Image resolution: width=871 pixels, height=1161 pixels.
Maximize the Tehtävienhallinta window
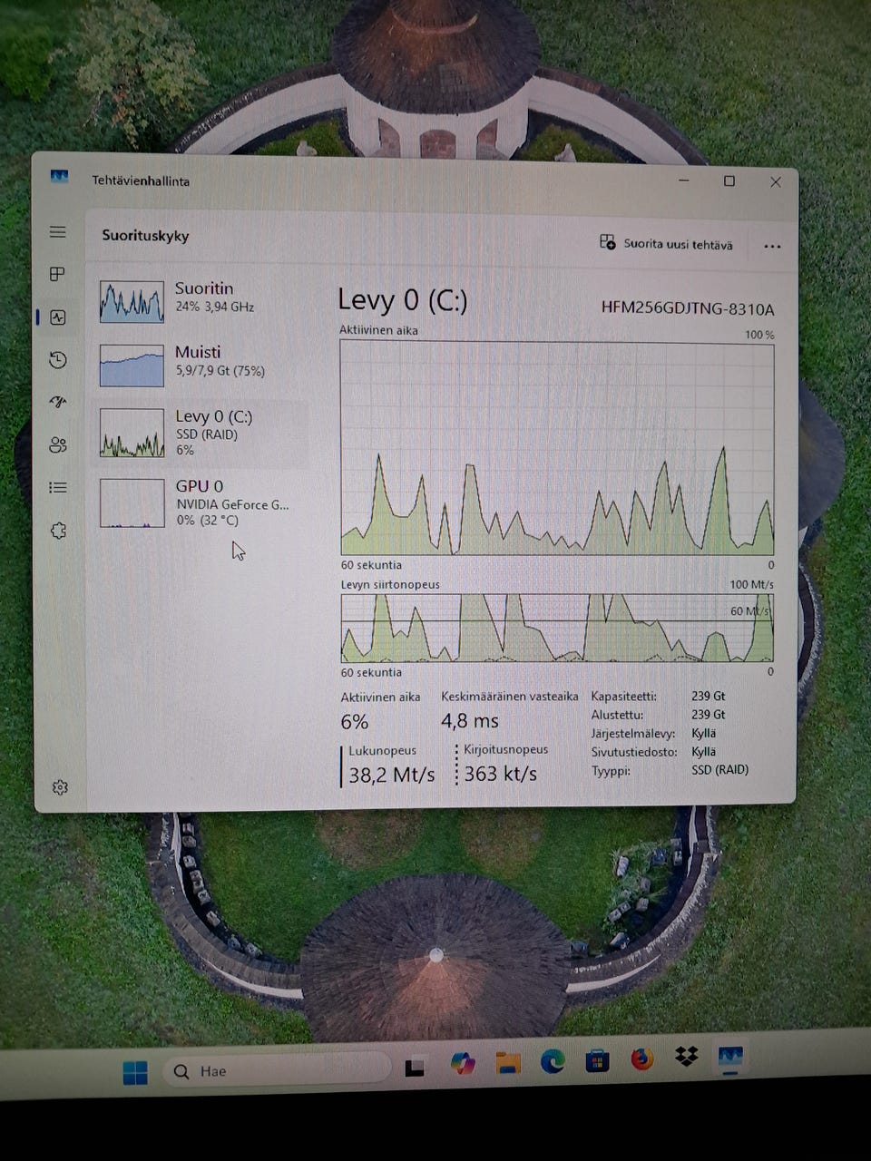coord(729,181)
